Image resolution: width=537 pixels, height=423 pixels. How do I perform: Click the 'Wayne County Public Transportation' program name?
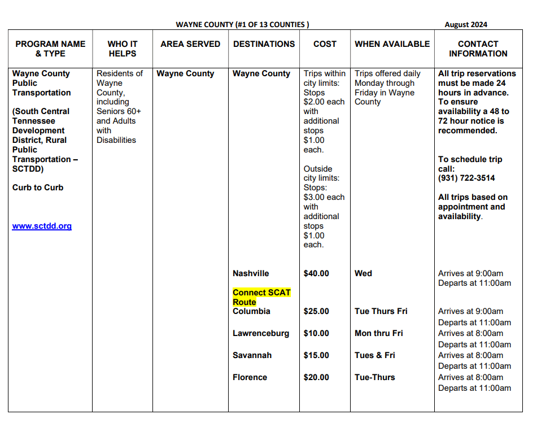pyautogui.click(x=41, y=83)
